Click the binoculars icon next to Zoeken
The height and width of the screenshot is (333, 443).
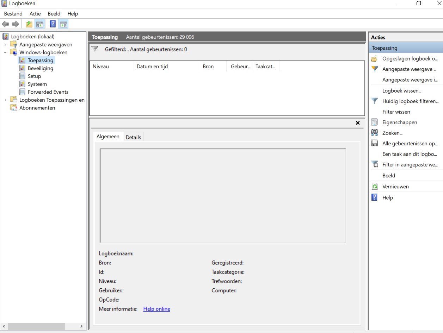tap(375, 133)
